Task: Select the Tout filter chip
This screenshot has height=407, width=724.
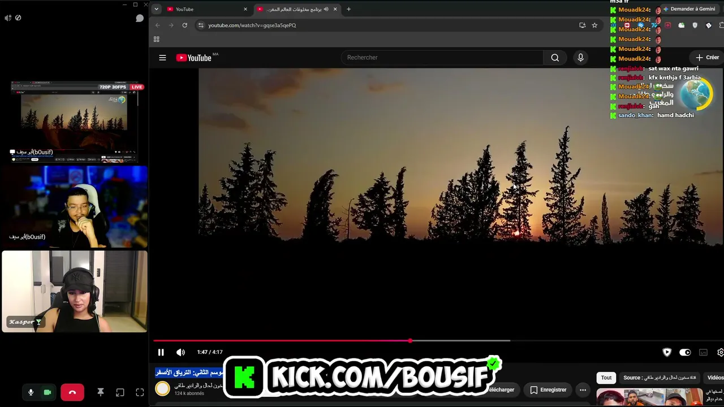Action: [x=606, y=378]
